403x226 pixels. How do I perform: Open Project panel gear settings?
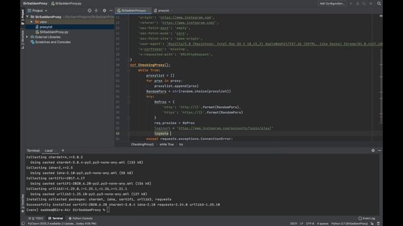pos(105,11)
